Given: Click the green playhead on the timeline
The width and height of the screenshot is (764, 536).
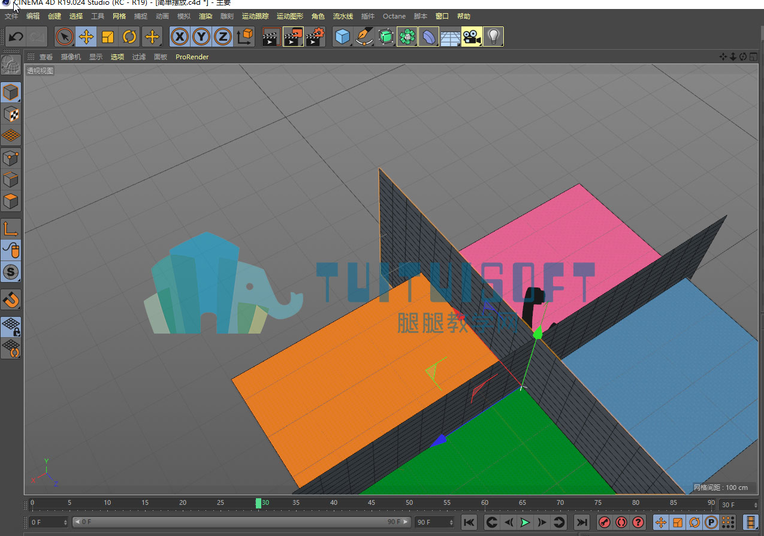Looking at the screenshot, I should pos(258,503).
